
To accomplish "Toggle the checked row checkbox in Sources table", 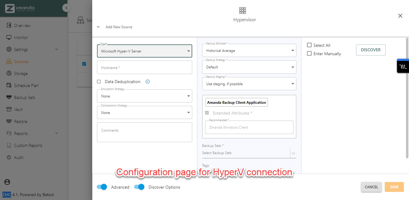I will point(84,64).
